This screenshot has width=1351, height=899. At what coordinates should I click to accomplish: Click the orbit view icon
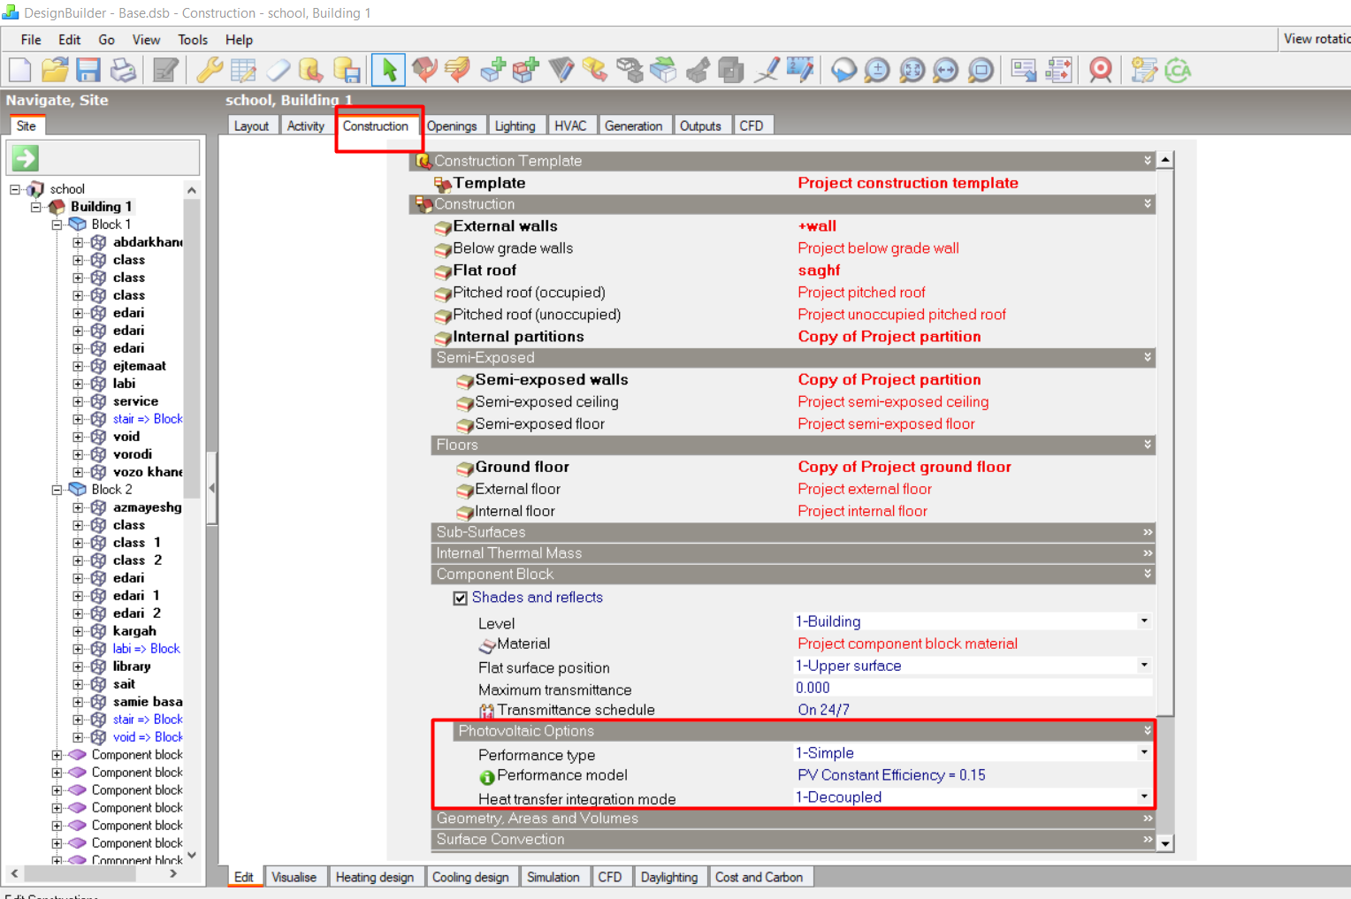tap(843, 70)
